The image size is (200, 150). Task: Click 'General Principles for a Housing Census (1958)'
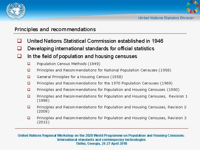pyautogui.click(x=80, y=77)
